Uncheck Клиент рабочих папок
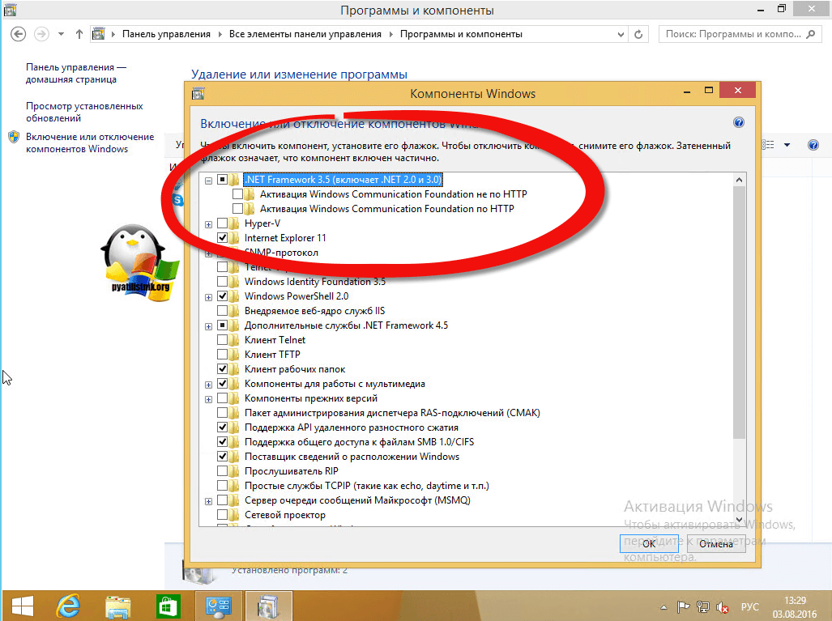 tap(222, 369)
